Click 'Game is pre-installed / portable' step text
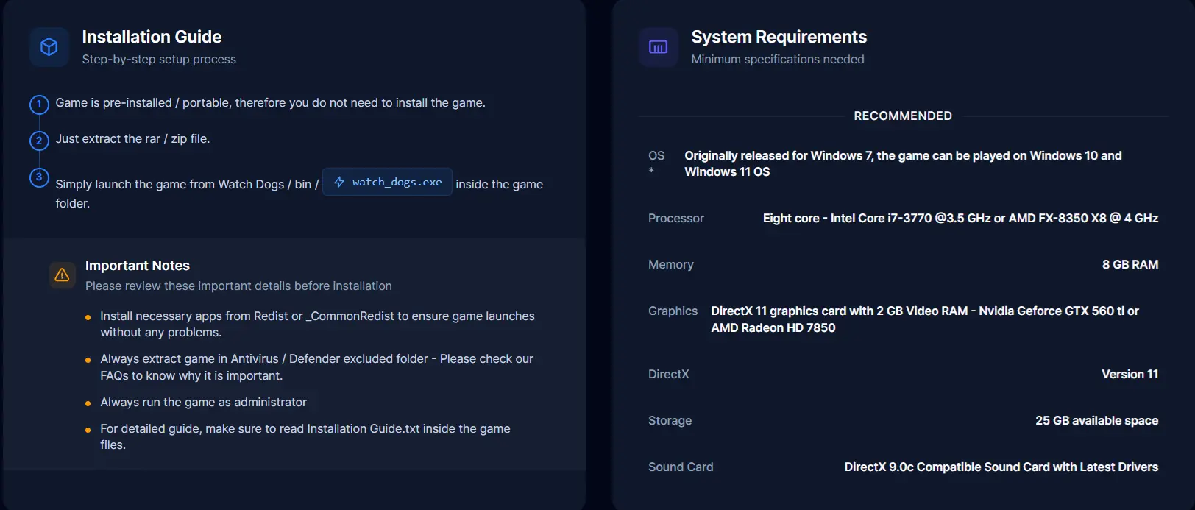The width and height of the screenshot is (1195, 510). tap(271, 103)
